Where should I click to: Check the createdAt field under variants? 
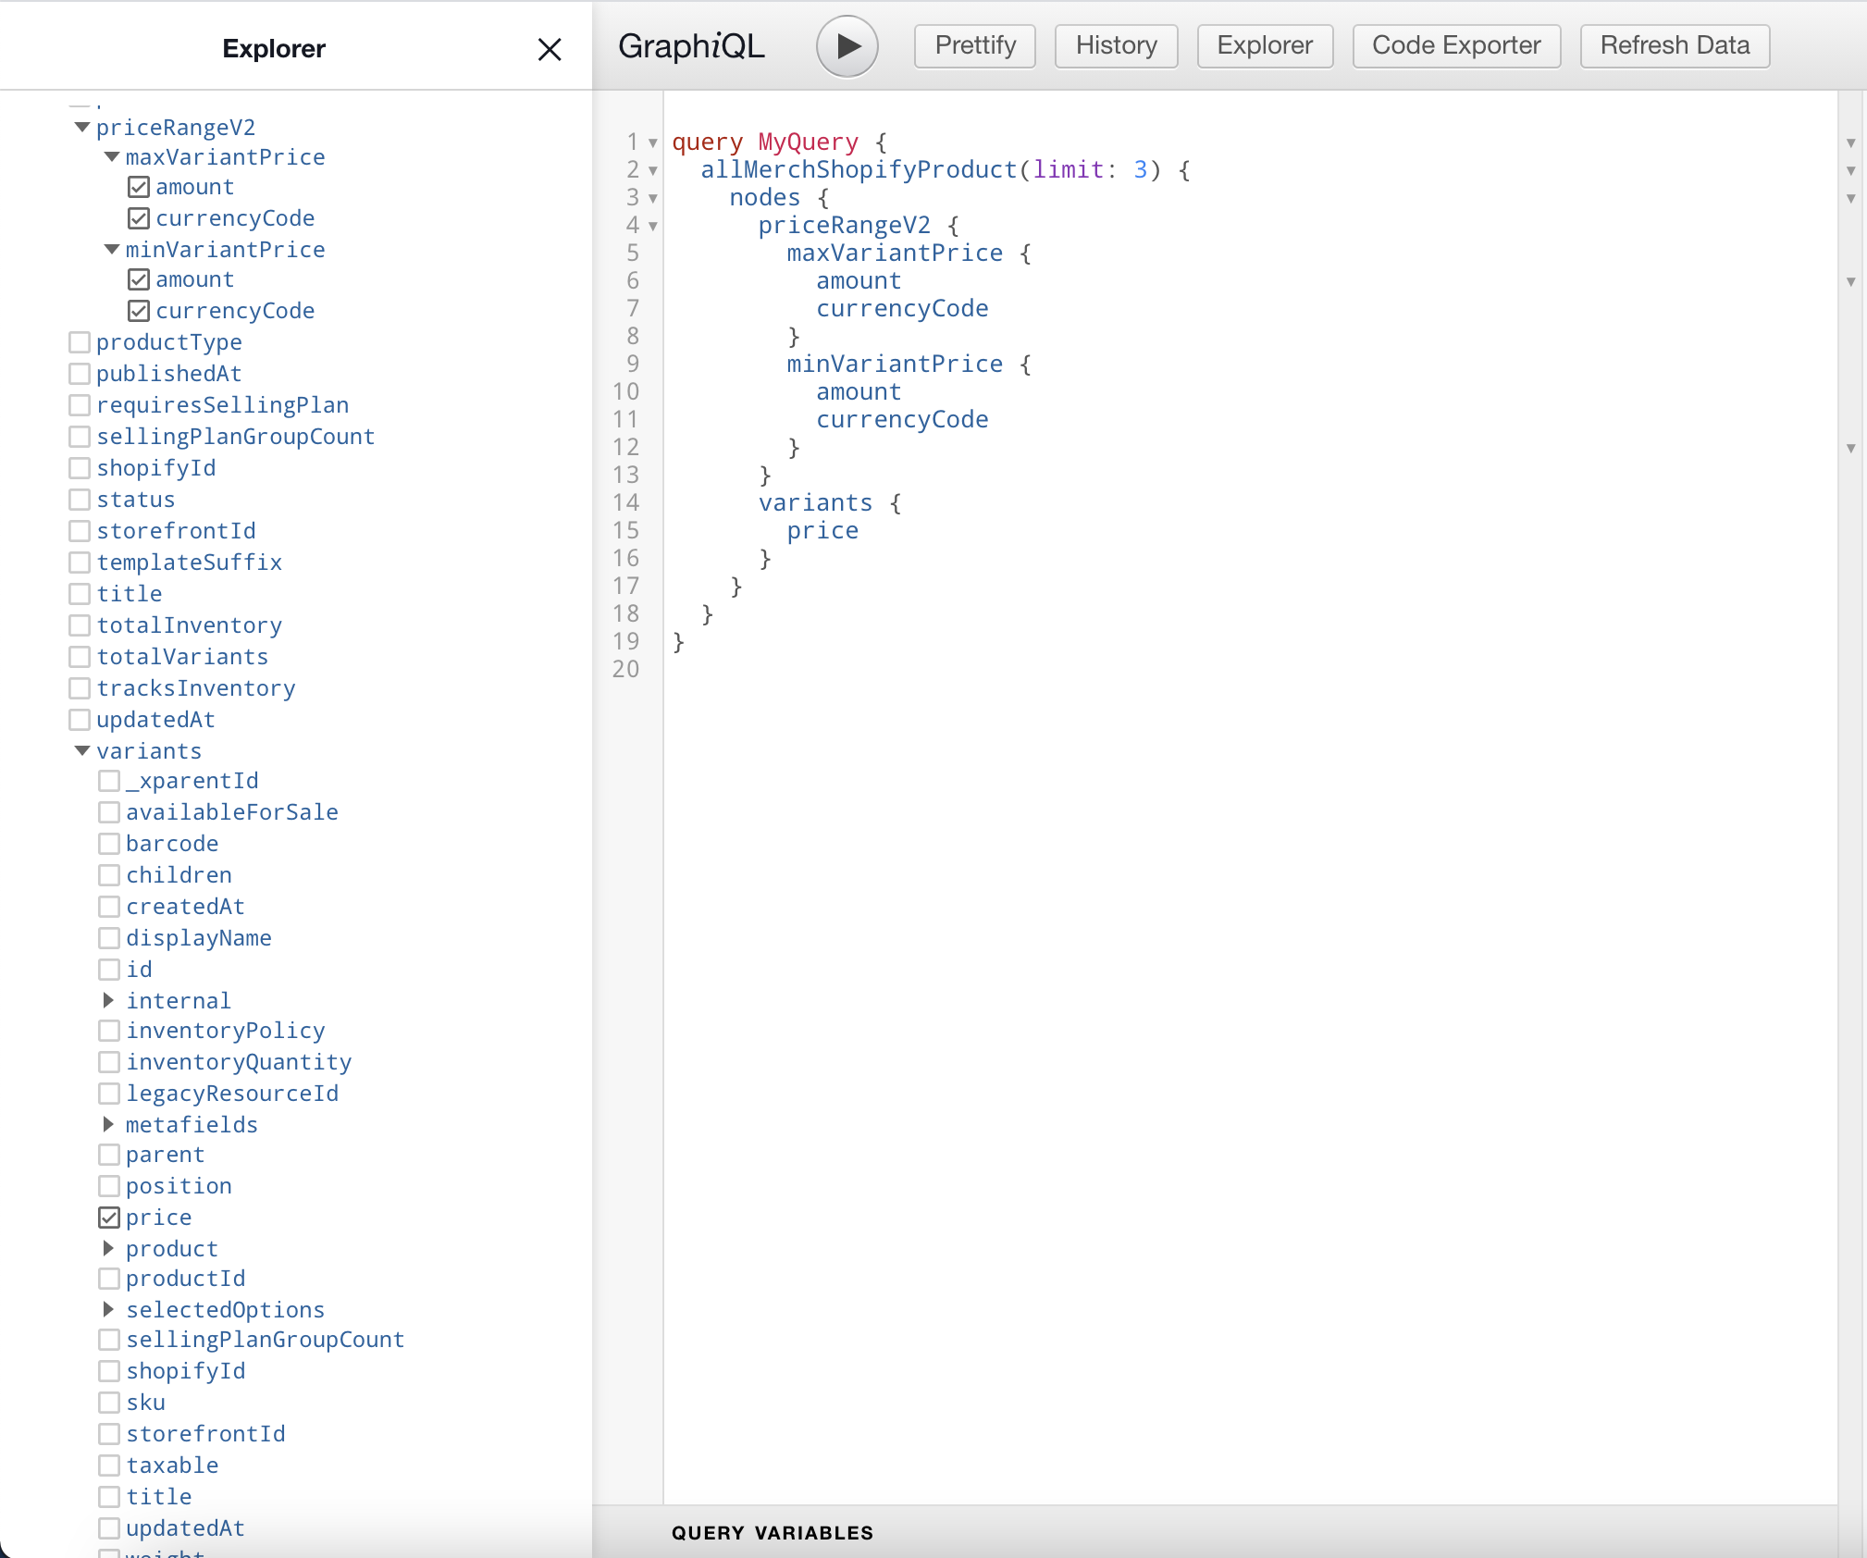click(x=109, y=907)
